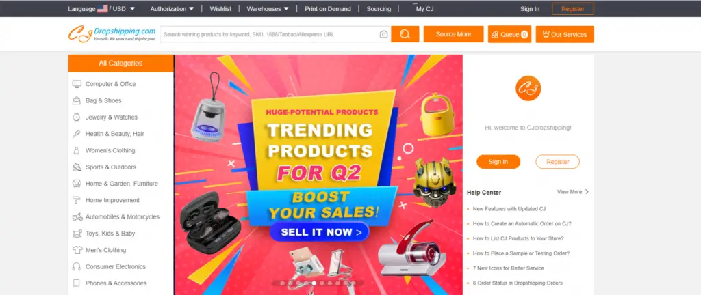The height and width of the screenshot is (295, 701).
Task: Click the CJ Dropshipping logo
Action: [112, 34]
